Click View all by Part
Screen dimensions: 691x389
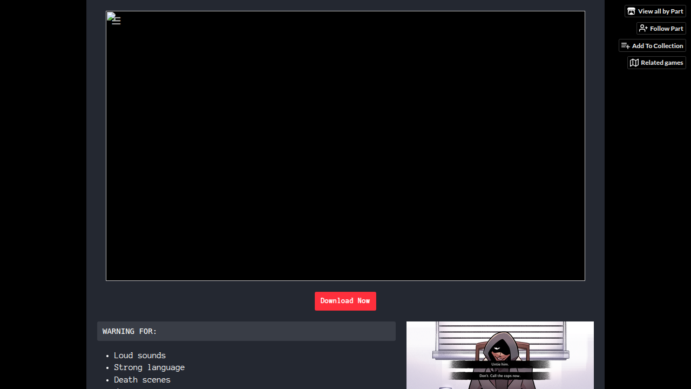[655, 11]
